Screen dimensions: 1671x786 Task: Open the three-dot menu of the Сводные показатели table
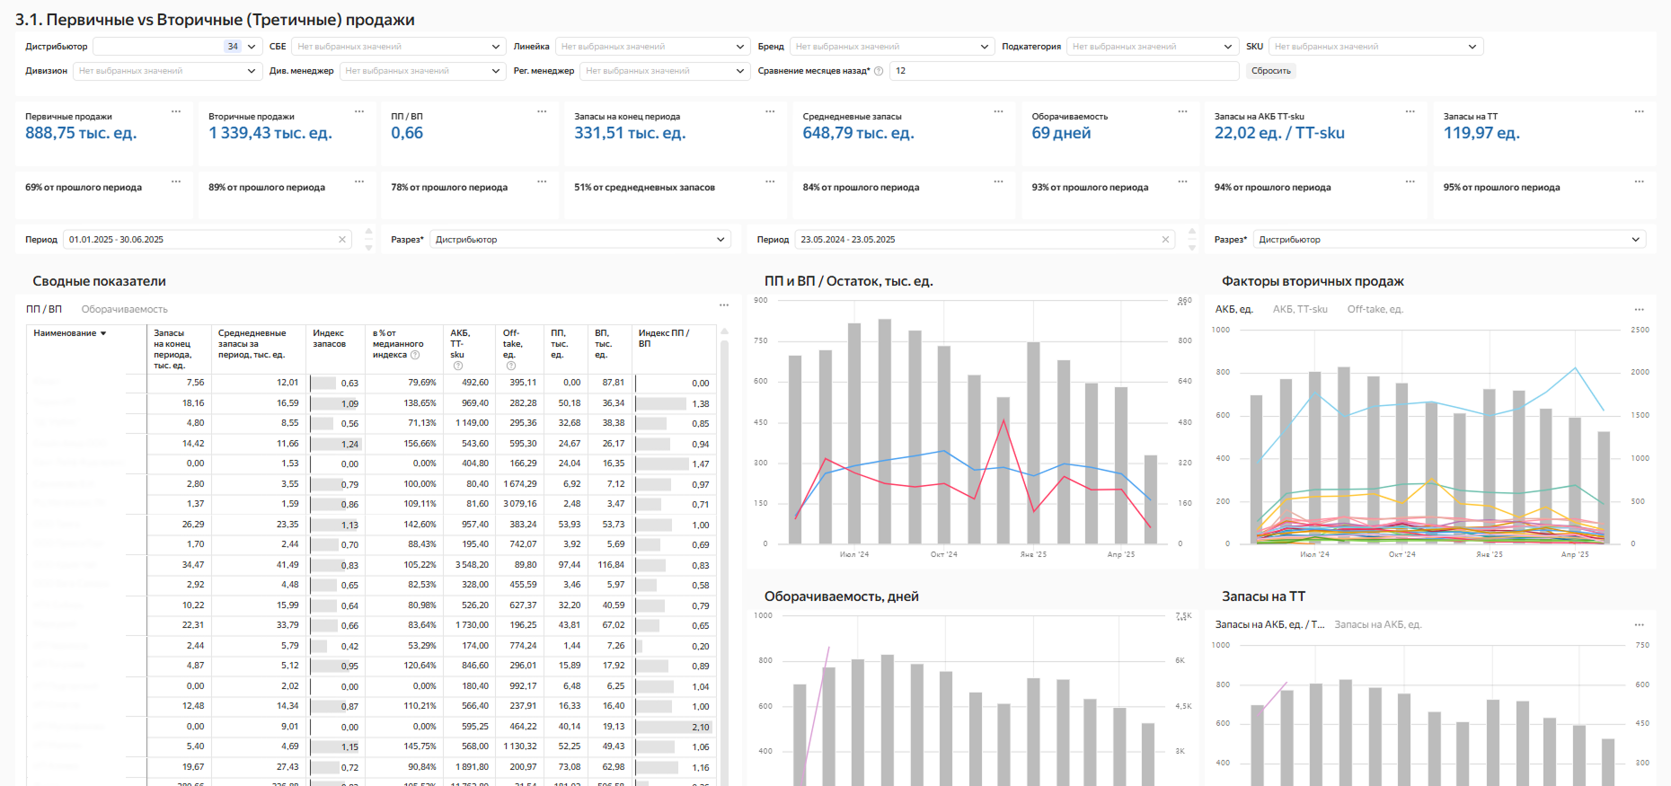724,305
